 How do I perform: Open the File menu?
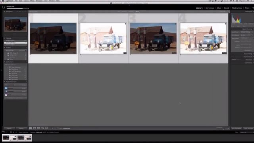point(16,1)
